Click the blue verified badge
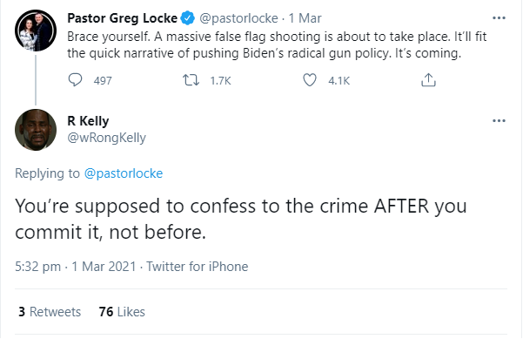523x339 pixels. click(x=187, y=18)
